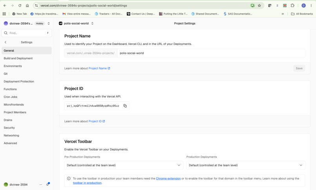316x190 pixels.
Task: Open Production Deployments toolbar dropdown
Action: [x=245, y=165]
